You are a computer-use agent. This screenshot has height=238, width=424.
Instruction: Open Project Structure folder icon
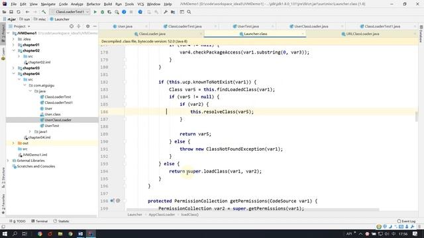pos(173,12)
